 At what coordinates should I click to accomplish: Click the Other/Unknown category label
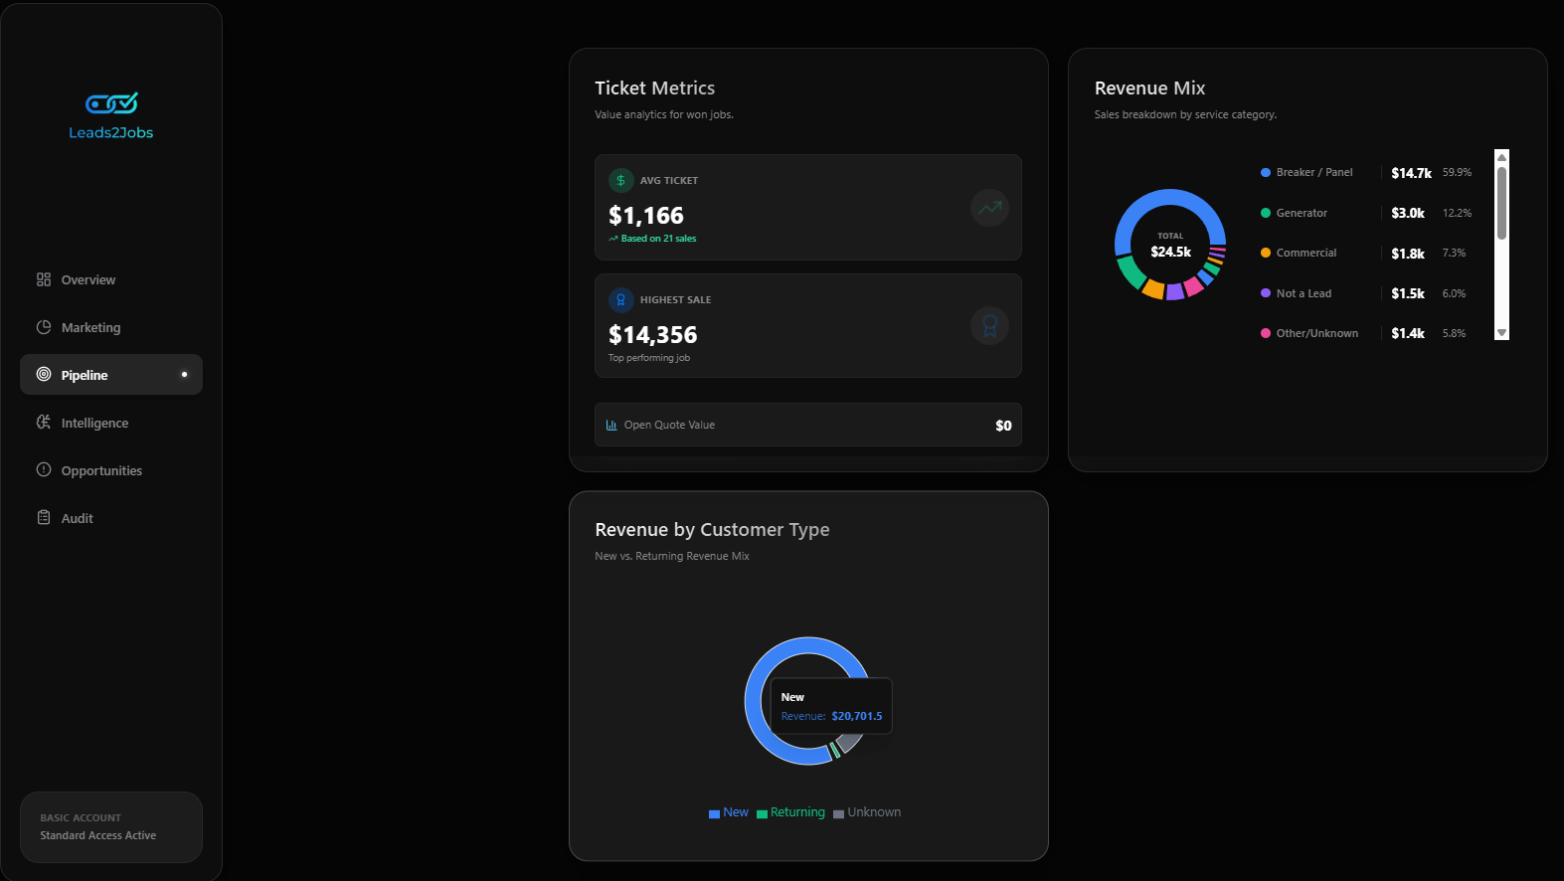coord(1317,333)
